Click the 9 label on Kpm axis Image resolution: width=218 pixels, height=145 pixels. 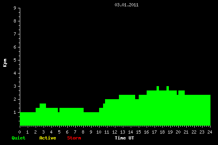point(15,8)
